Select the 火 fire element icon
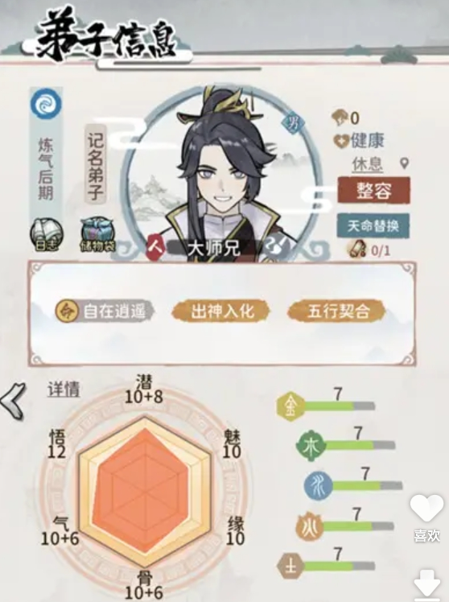 point(309,526)
